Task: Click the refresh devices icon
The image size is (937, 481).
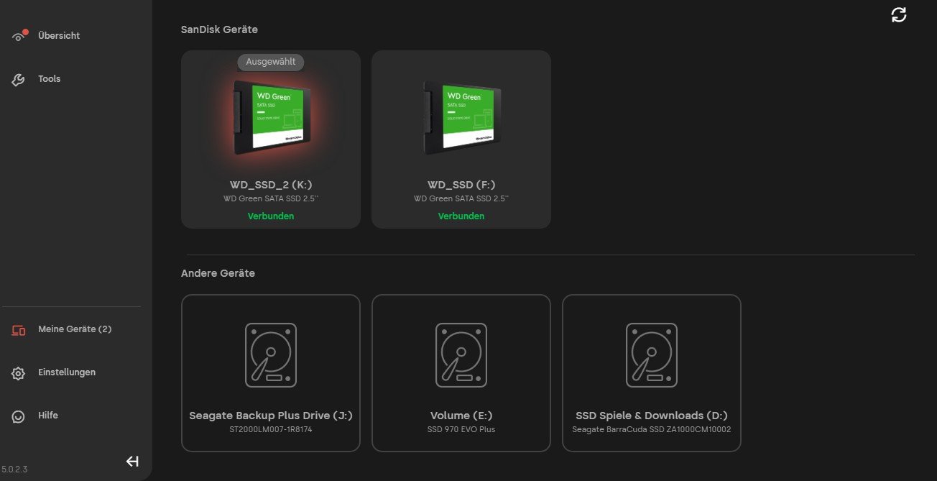Action: [898, 14]
